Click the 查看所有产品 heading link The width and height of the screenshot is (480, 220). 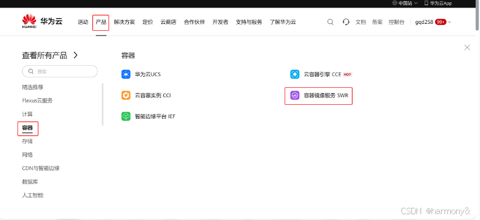[44, 55]
